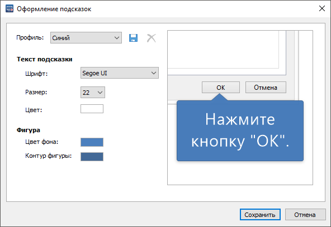Click the OK button in the preview

coord(221,88)
